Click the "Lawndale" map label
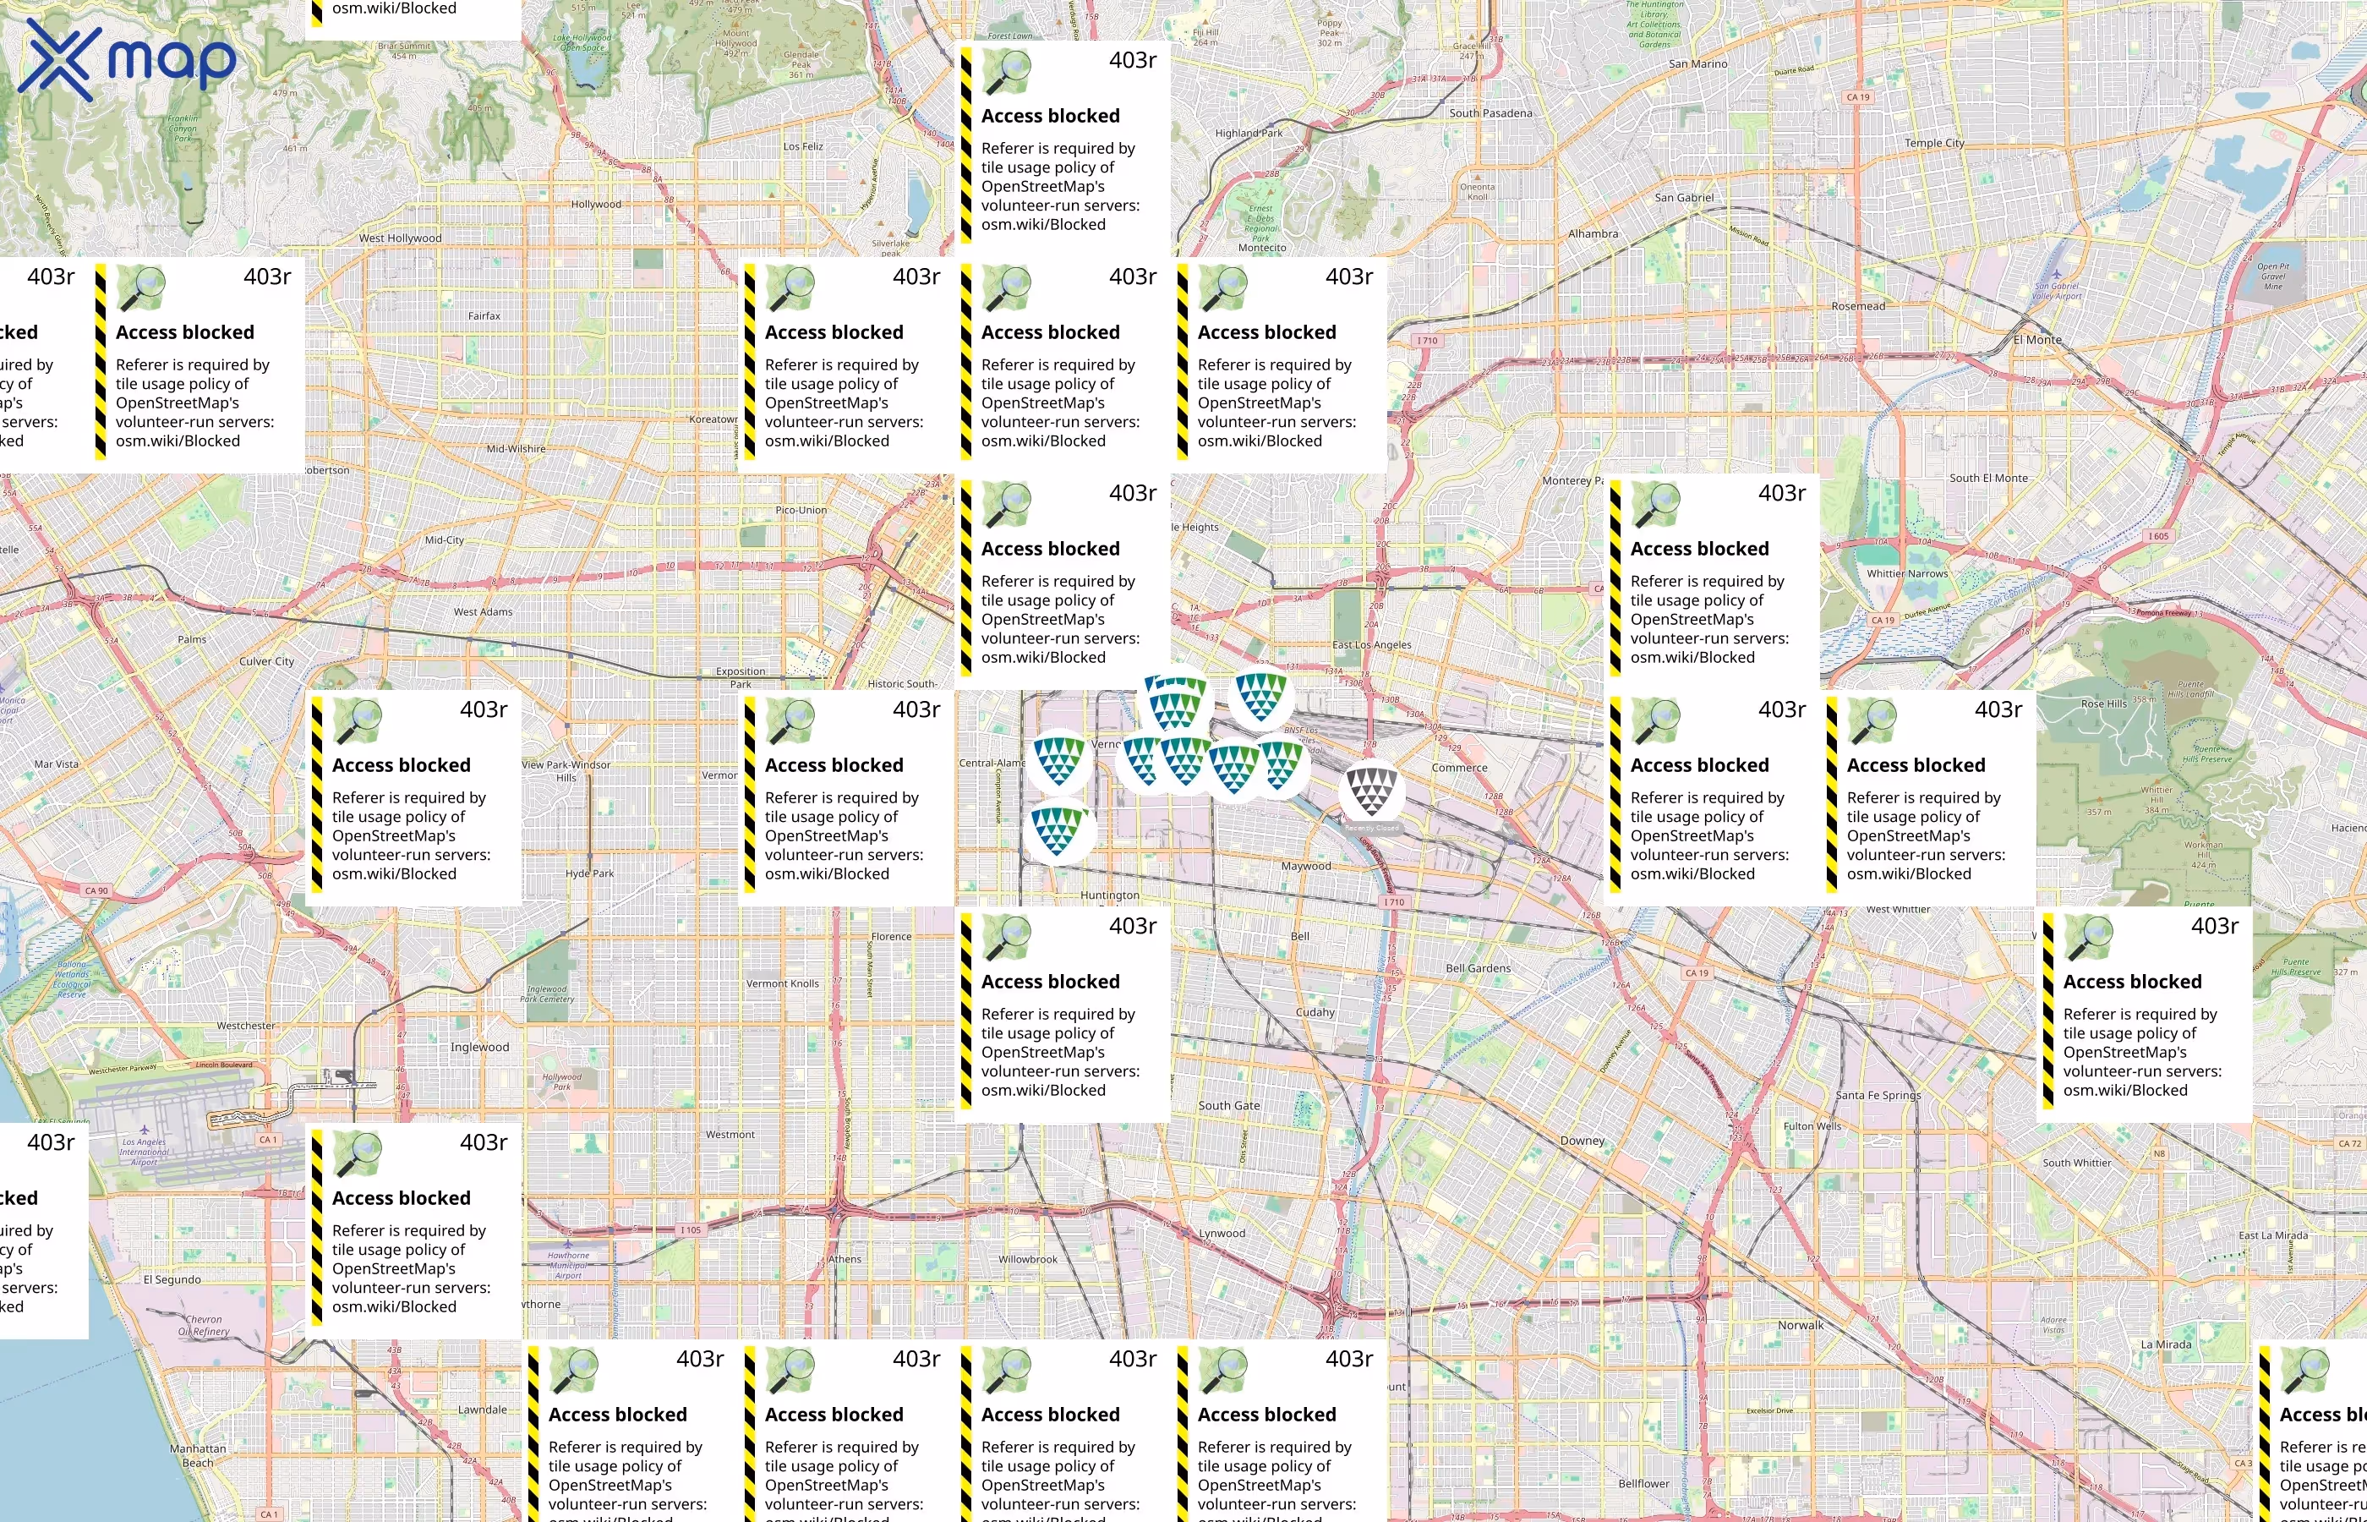2367x1522 pixels. 482,1410
